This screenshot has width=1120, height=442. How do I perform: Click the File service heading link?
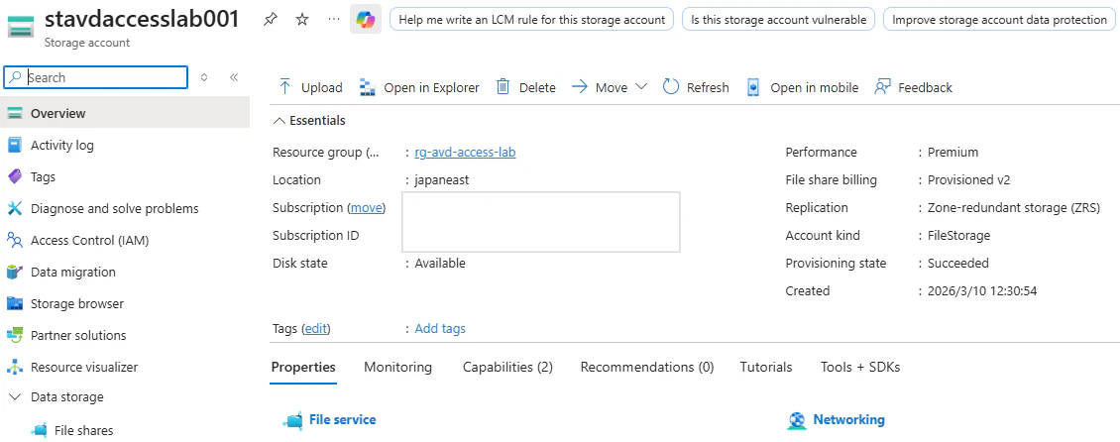[x=342, y=420]
